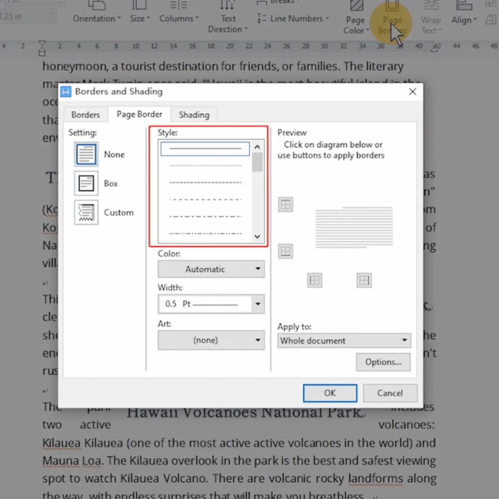Switch to the Borders tab
This screenshot has height=499, width=499.
tap(86, 115)
